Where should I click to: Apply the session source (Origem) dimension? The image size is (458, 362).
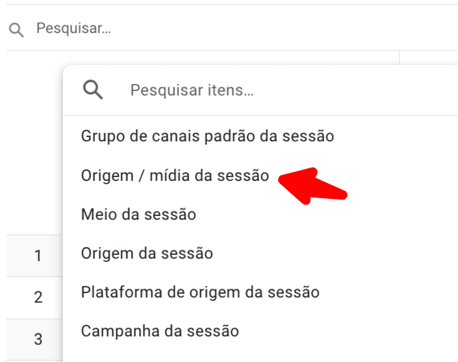tap(147, 254)
